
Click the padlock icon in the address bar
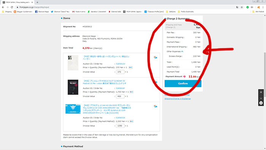pyautogui.click(x=17, y=7)
